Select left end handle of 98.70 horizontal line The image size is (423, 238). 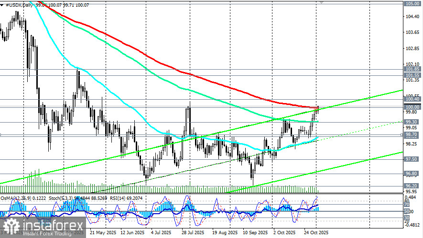[0, 135]
